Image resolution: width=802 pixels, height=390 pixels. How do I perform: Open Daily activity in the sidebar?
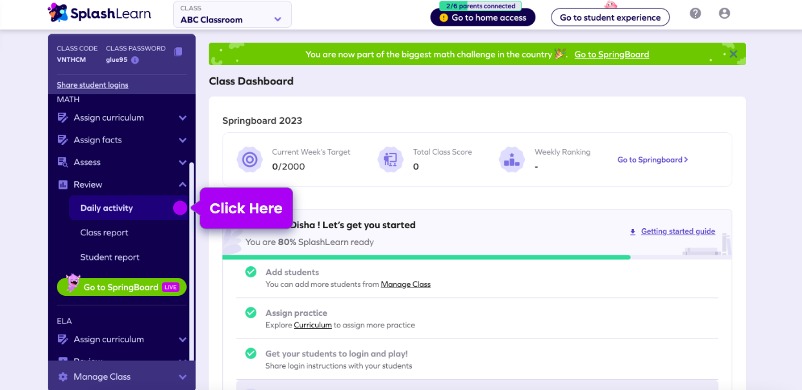(x=107, y=208)
